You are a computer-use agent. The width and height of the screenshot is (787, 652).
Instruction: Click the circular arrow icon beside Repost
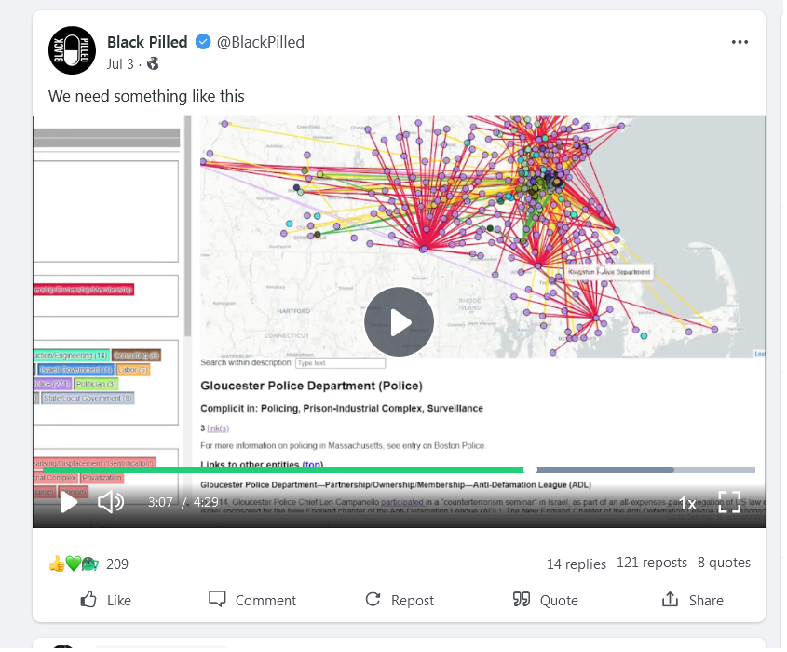[373, 599]
